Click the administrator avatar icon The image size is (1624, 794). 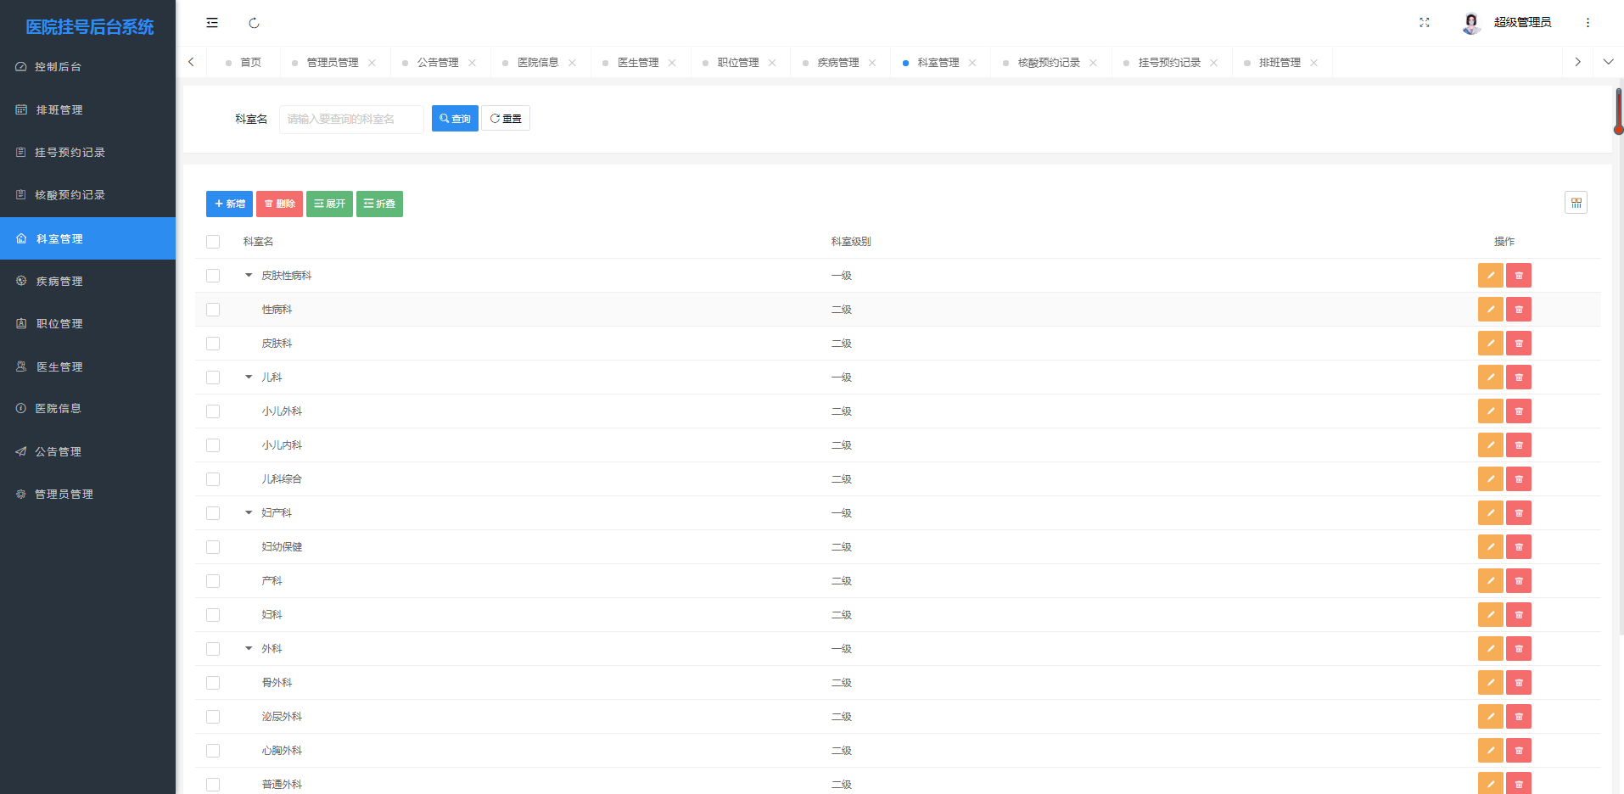[1469, 22]
